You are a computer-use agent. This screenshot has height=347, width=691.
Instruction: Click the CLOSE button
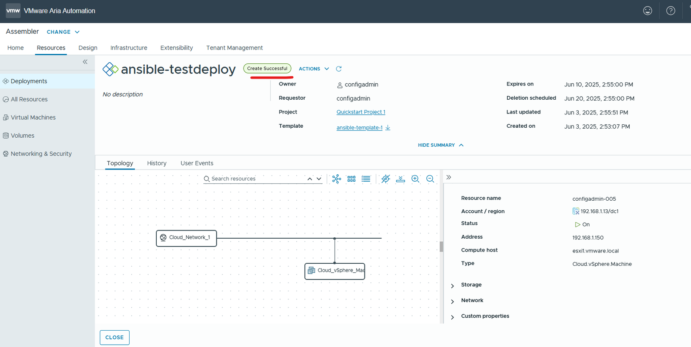tap(114, 338)
